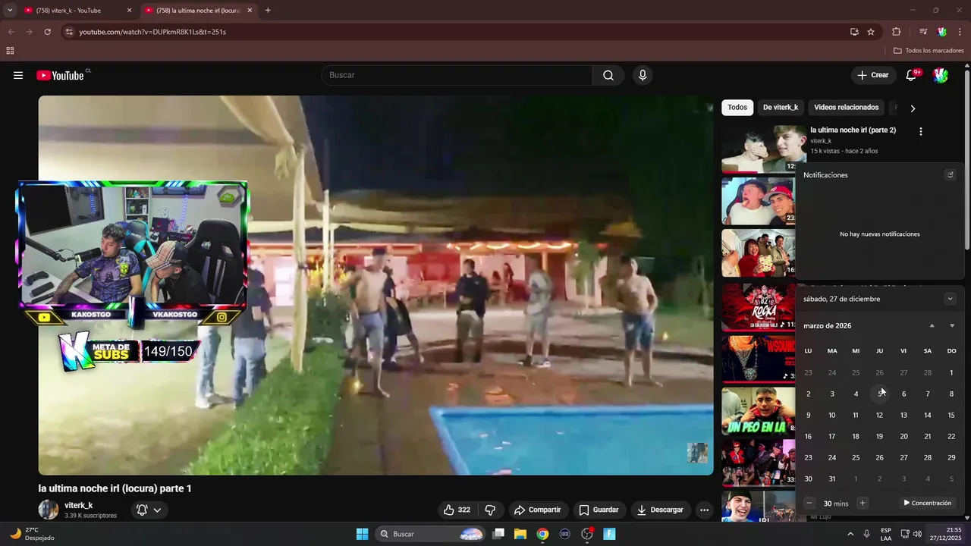Open the ESP LAA language switcher

coord(886,534)
